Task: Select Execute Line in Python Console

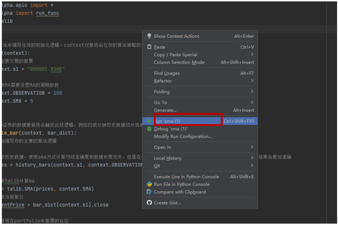Action: pyautogui.click(x=200, y=177)
